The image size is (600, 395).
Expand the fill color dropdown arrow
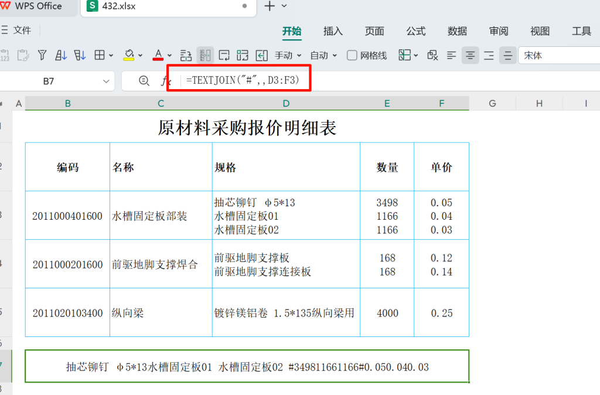click(141, 56)
